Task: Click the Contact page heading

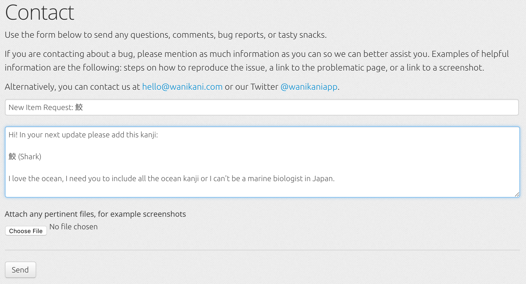Action: tap(40, 13)
